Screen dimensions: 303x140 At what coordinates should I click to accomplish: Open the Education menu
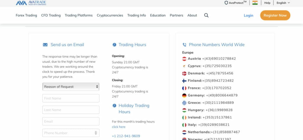pos(158,15)
